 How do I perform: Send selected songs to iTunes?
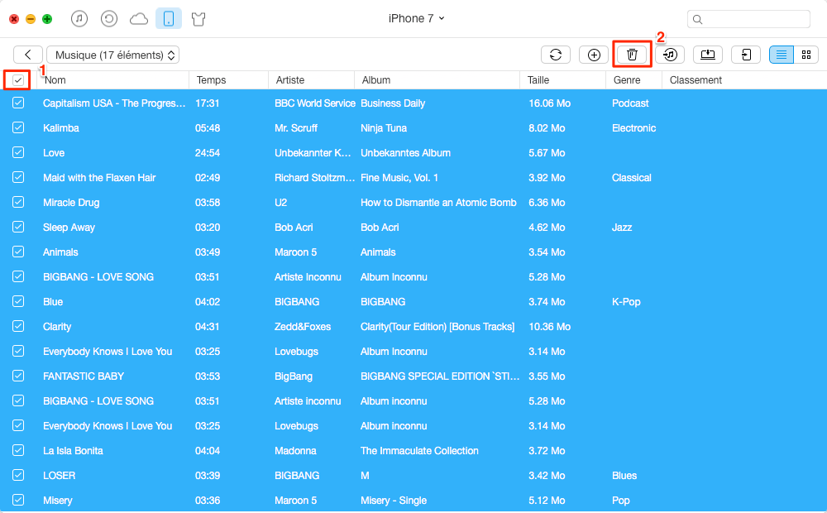[670, 55]
